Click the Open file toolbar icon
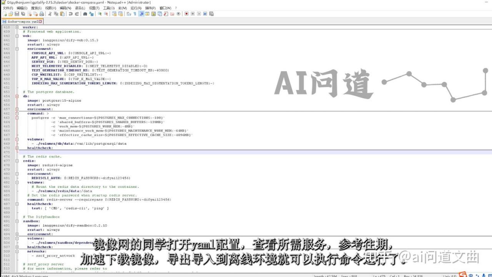492x277 pixels. 10,14
